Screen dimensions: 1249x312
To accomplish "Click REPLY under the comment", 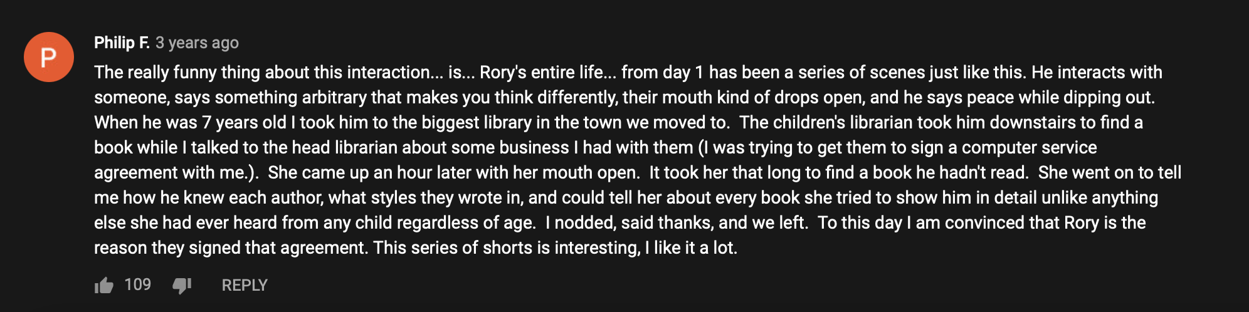I will [245, 286].
